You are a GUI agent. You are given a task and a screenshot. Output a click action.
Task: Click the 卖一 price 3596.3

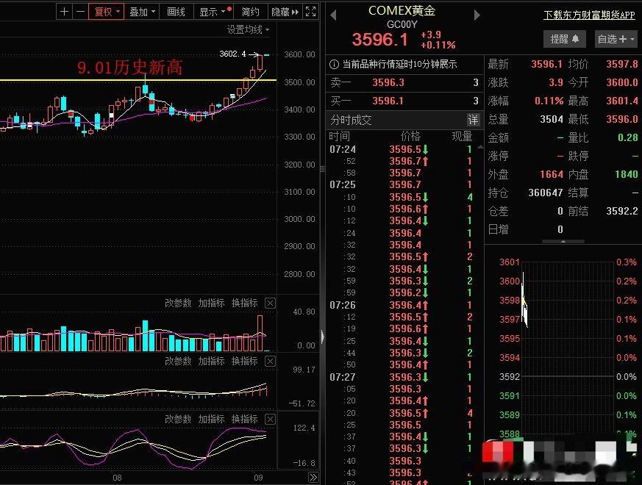pos(388,83)
